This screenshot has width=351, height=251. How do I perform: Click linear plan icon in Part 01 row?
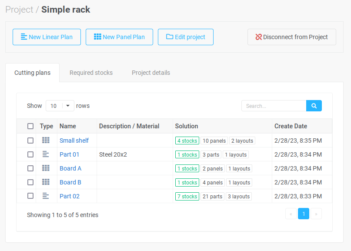click(x=46, y=154)
